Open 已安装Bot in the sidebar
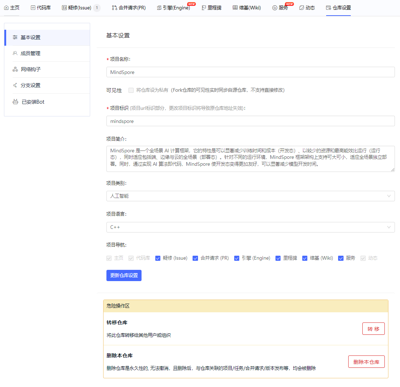400x387 pixels. [x=47, y=102]
